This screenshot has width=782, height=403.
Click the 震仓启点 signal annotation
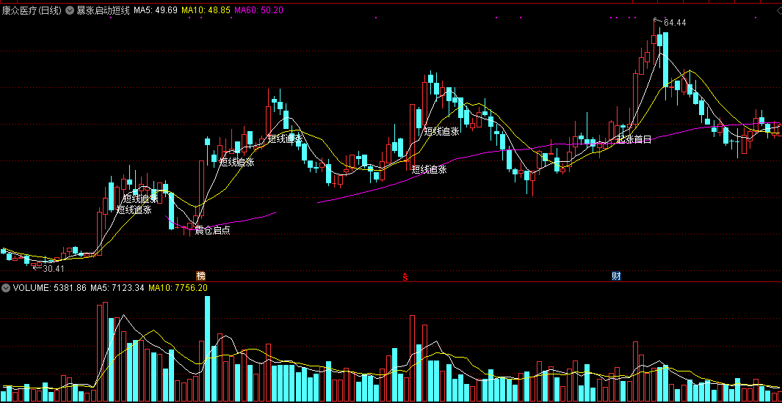(213, 230)
